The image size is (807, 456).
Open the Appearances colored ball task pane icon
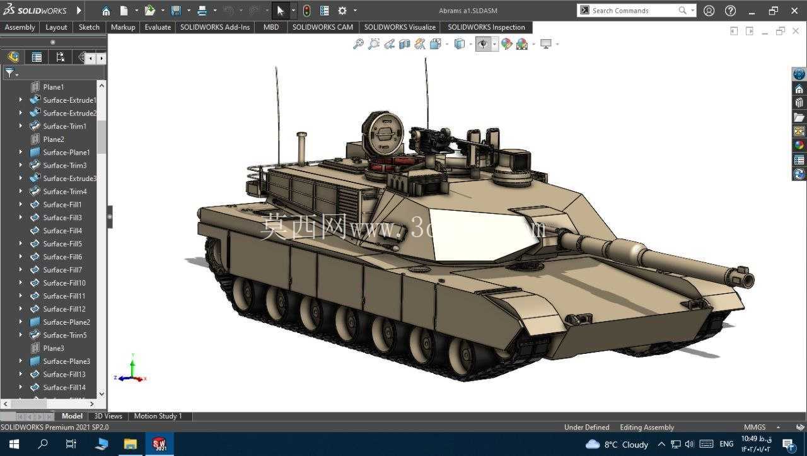coord(799,145)
